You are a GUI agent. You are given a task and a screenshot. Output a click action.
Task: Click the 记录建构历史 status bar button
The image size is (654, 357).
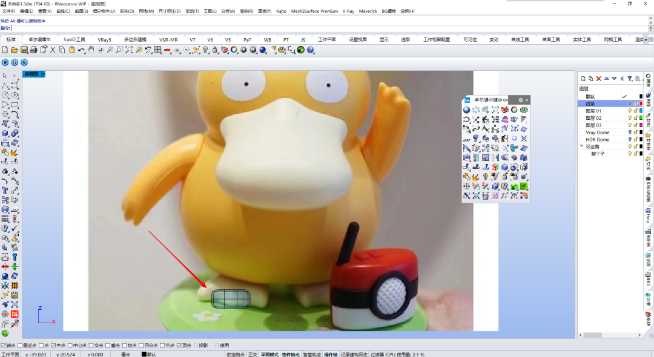click(x=354, y=355)
